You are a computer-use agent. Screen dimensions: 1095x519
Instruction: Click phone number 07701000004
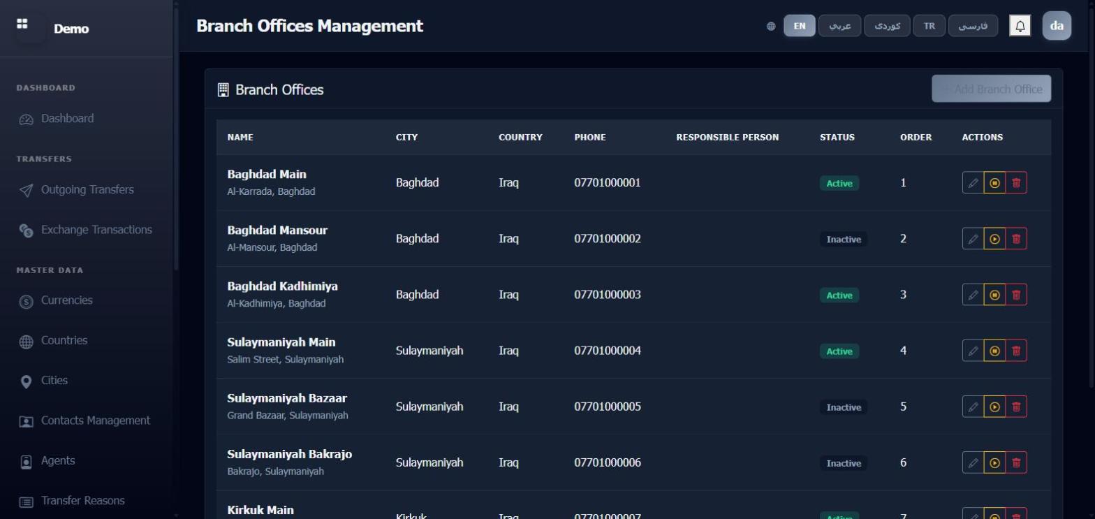(608, 351)
